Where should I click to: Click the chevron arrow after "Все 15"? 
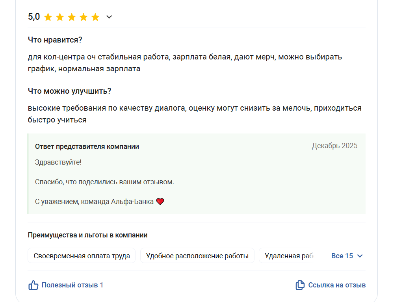360,256
